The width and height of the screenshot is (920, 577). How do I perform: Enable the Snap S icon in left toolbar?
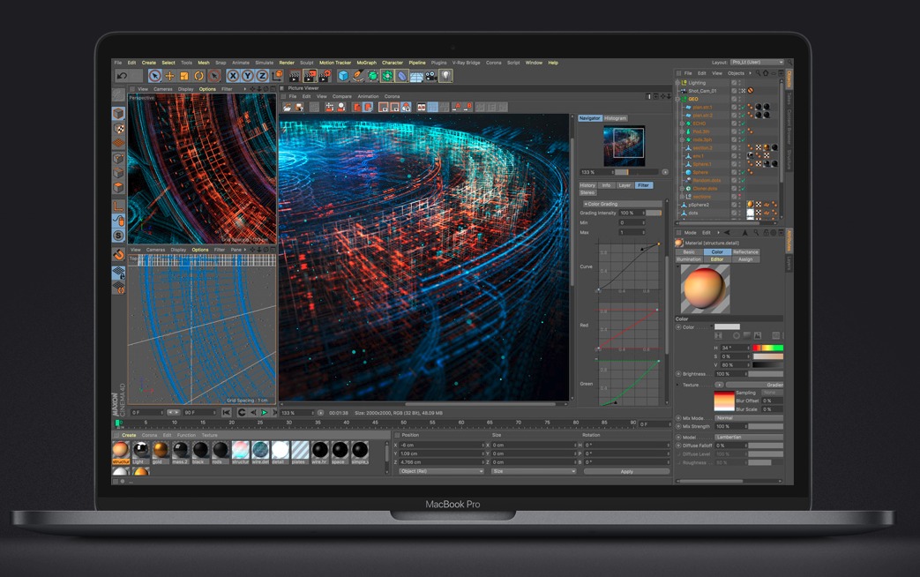118,236
